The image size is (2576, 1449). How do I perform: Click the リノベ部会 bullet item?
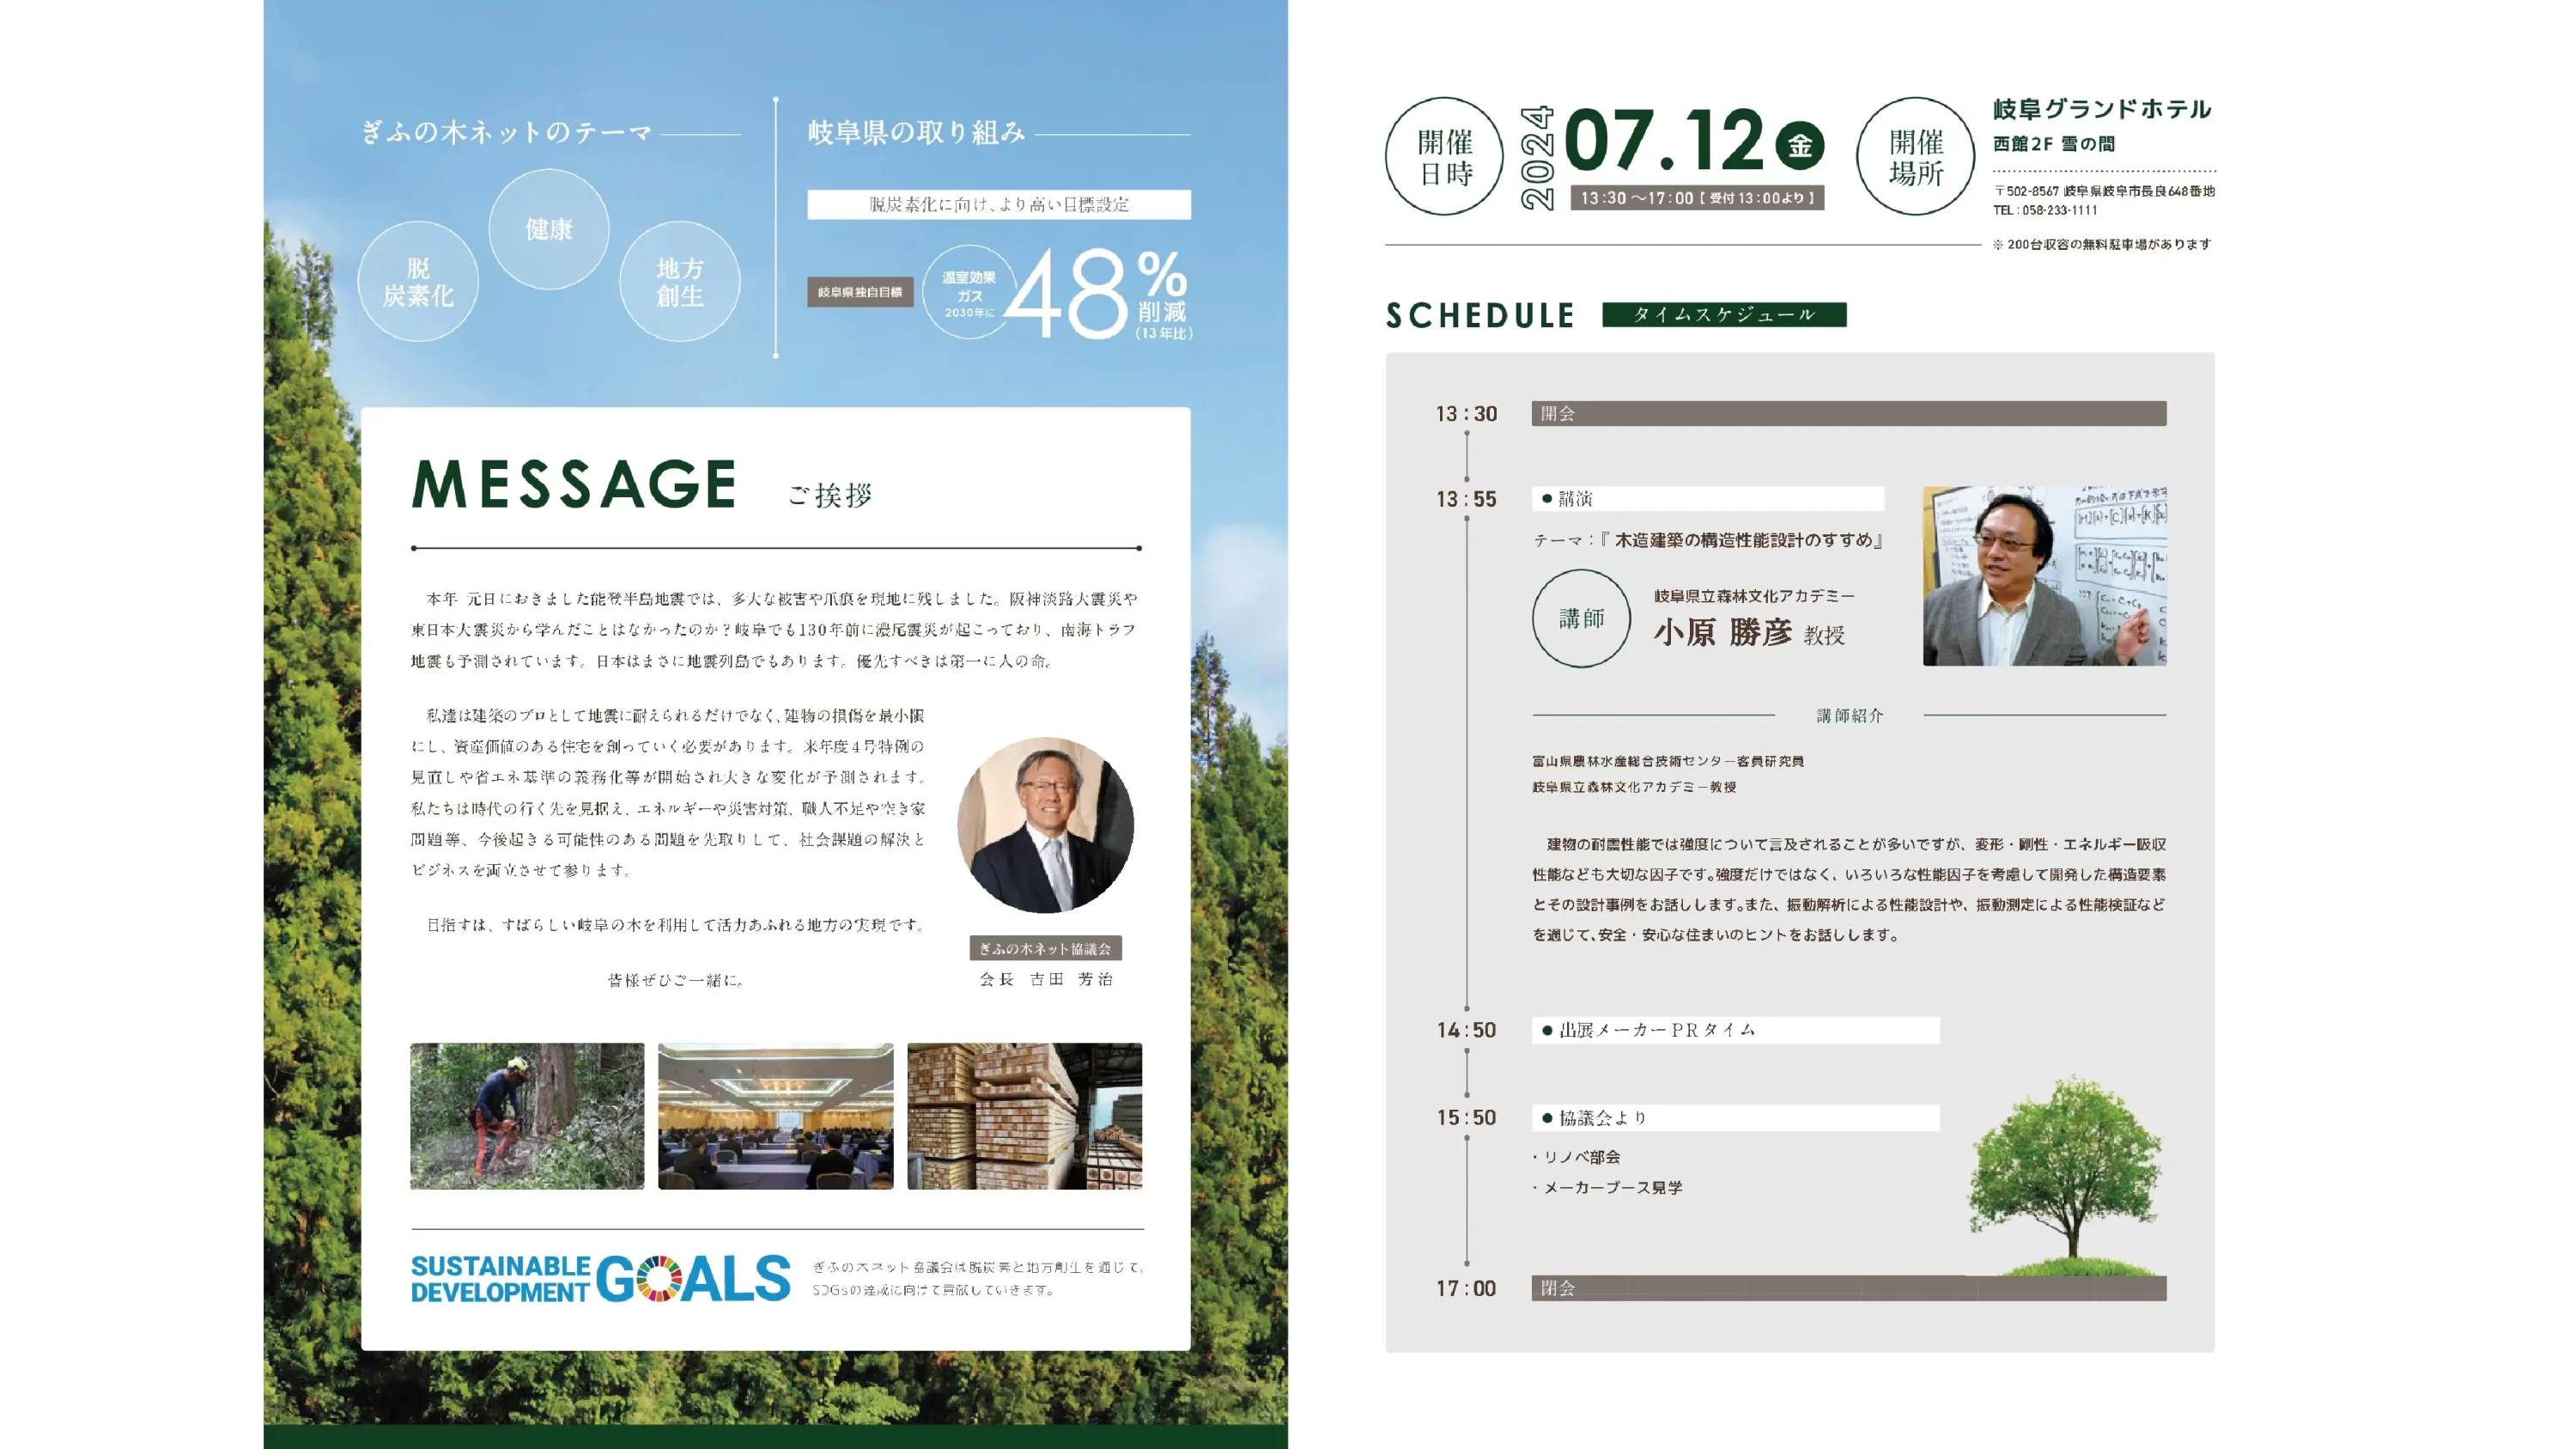pyautogui.click(x=1577, y=1157)
